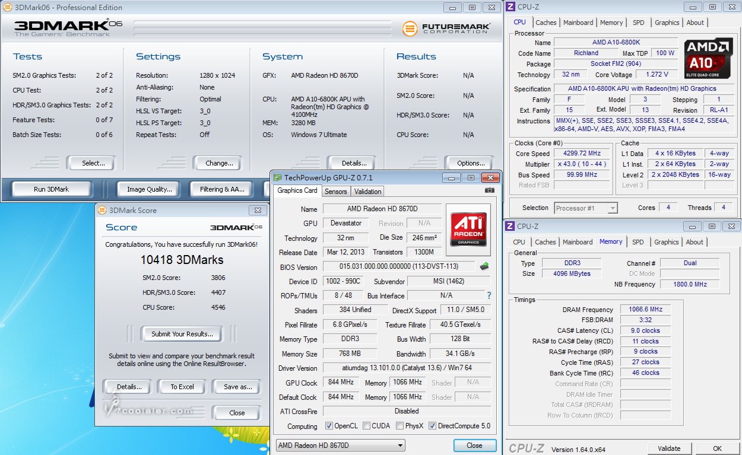The image size is (742, 455).
Task: Click the CAS# Latency 9.0 clocks value
Action: [x=645, y=330]
